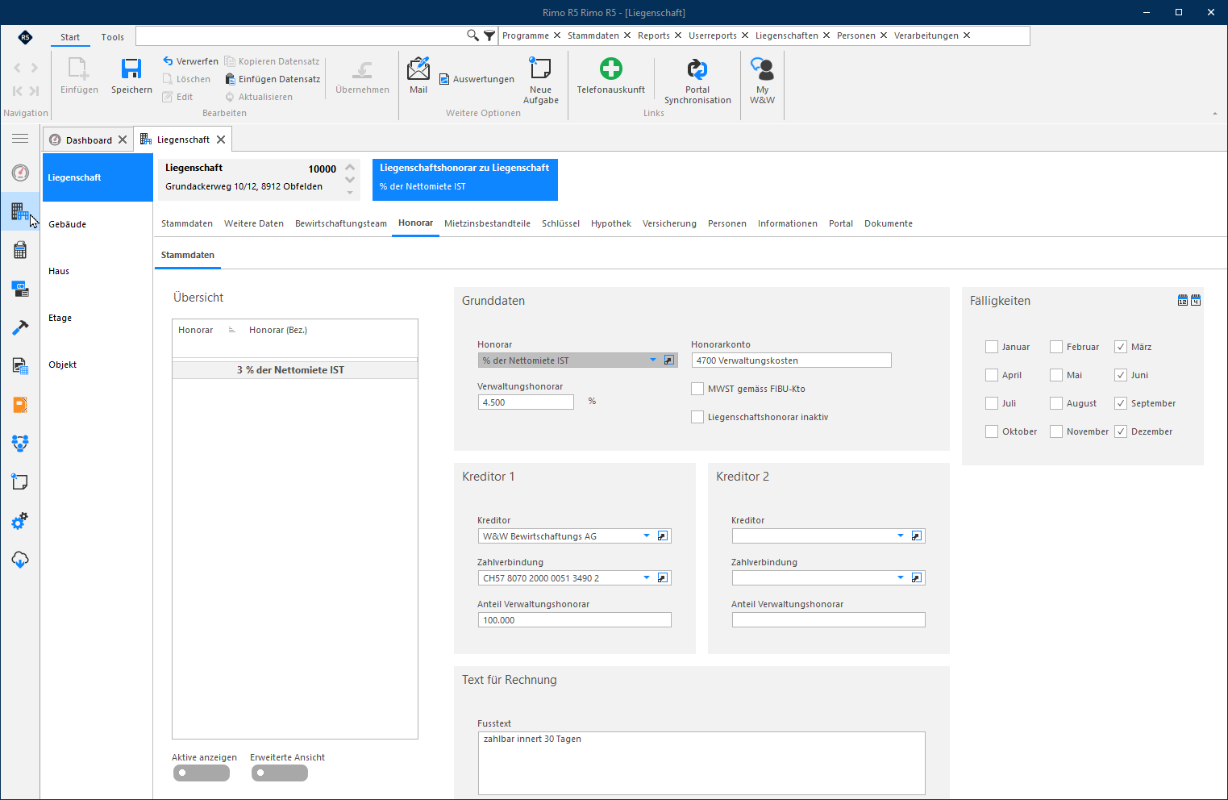Select the Liegenschaften building sidebar icon
This screenshot has width=1228, height=800.
tap(20, 212)
